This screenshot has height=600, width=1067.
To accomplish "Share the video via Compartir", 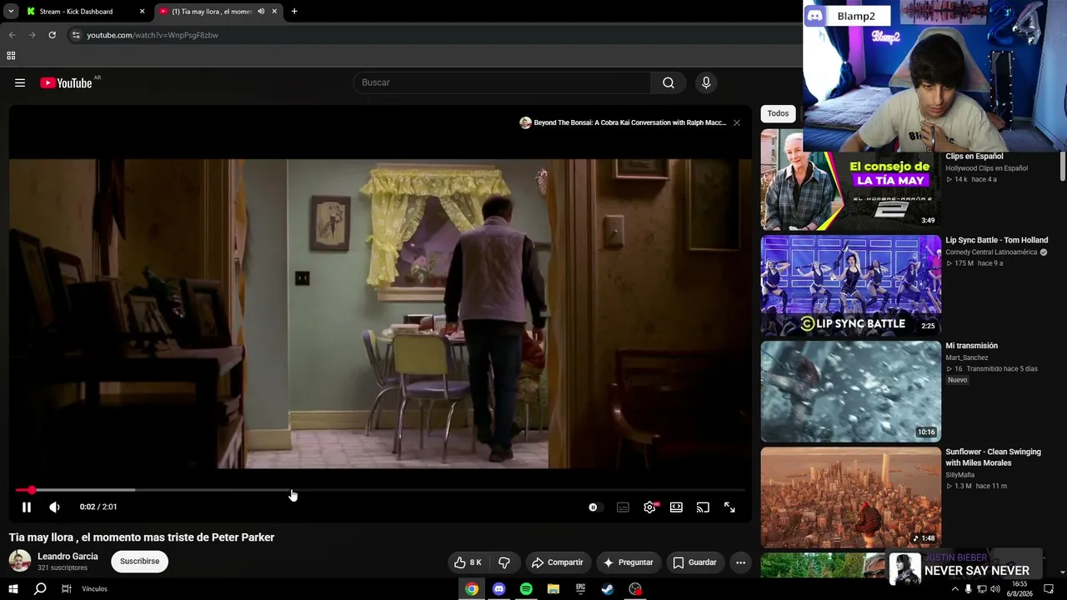I will click(x=558, y=562).
